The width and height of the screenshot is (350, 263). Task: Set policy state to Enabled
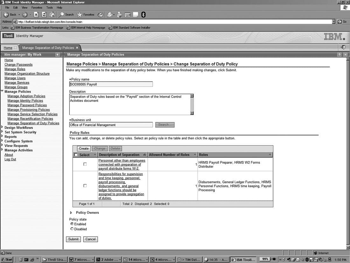coord(72,224)
